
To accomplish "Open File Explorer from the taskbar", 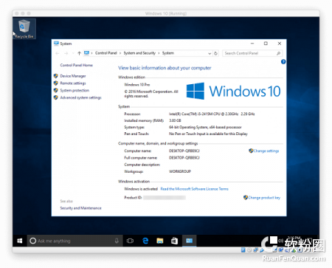I will (x=160, y=241).
